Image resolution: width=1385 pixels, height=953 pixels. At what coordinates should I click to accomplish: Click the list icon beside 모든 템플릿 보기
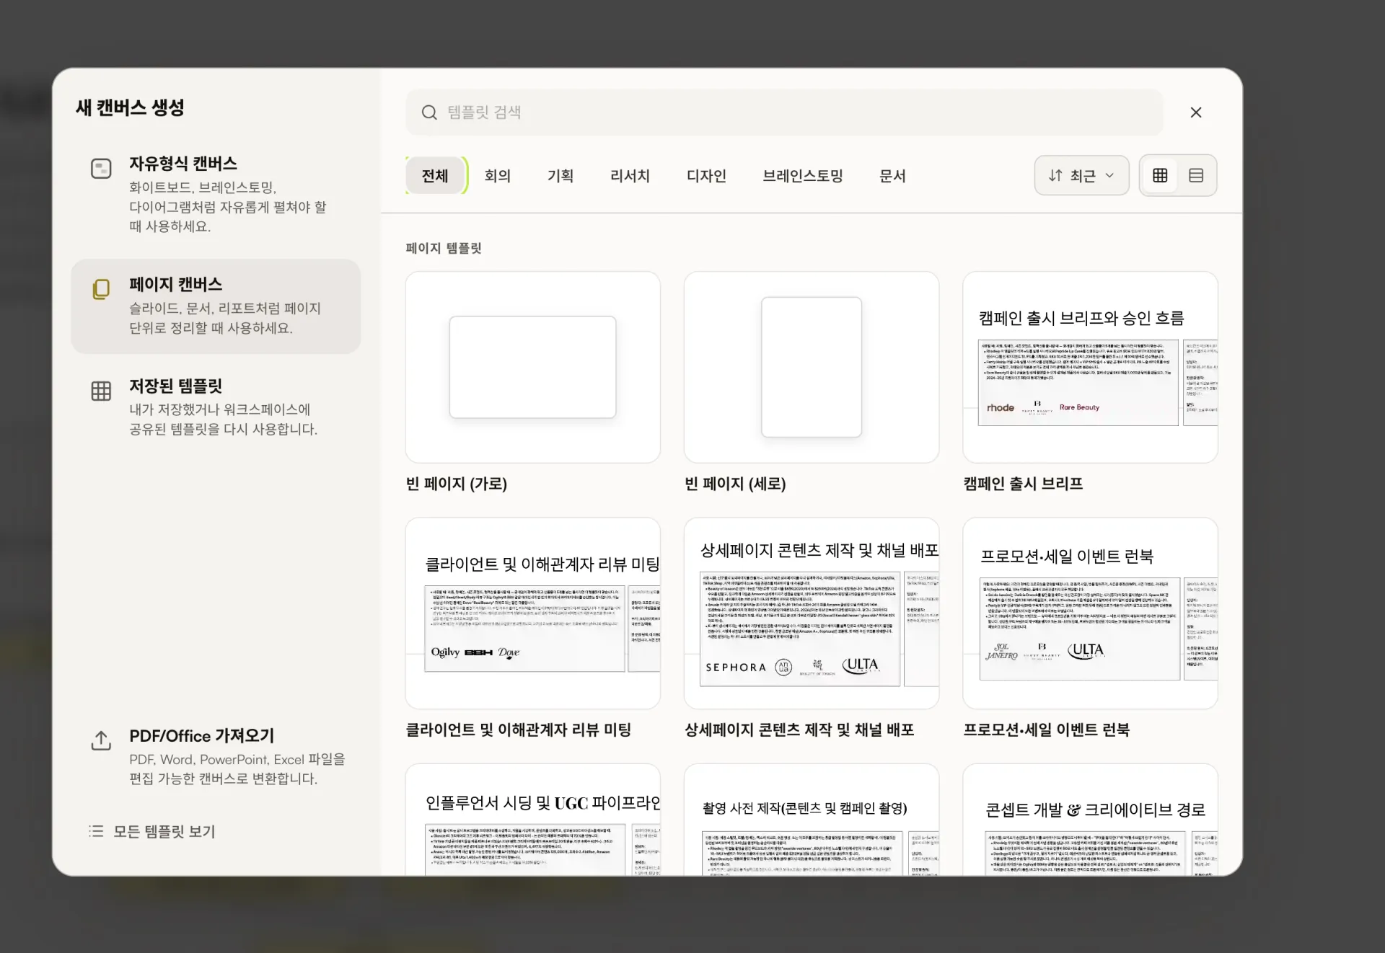point(96,831)
